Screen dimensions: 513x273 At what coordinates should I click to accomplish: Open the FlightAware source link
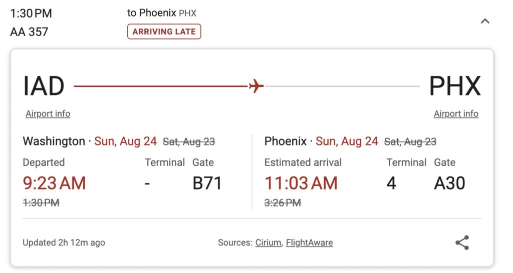coord(309,242)
